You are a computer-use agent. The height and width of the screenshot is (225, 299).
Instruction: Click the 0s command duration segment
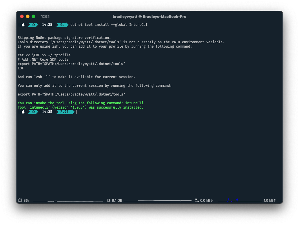click(62, 25)
